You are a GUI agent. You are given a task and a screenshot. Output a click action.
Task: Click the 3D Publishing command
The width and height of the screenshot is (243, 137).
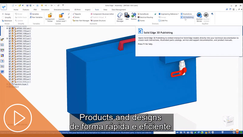pyautogui.click(x=187, y=17)
